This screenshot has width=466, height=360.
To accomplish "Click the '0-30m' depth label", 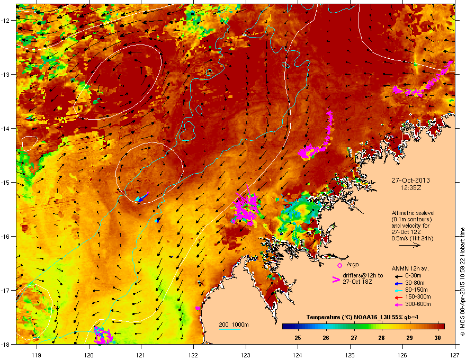I will (x=413, y=276).
